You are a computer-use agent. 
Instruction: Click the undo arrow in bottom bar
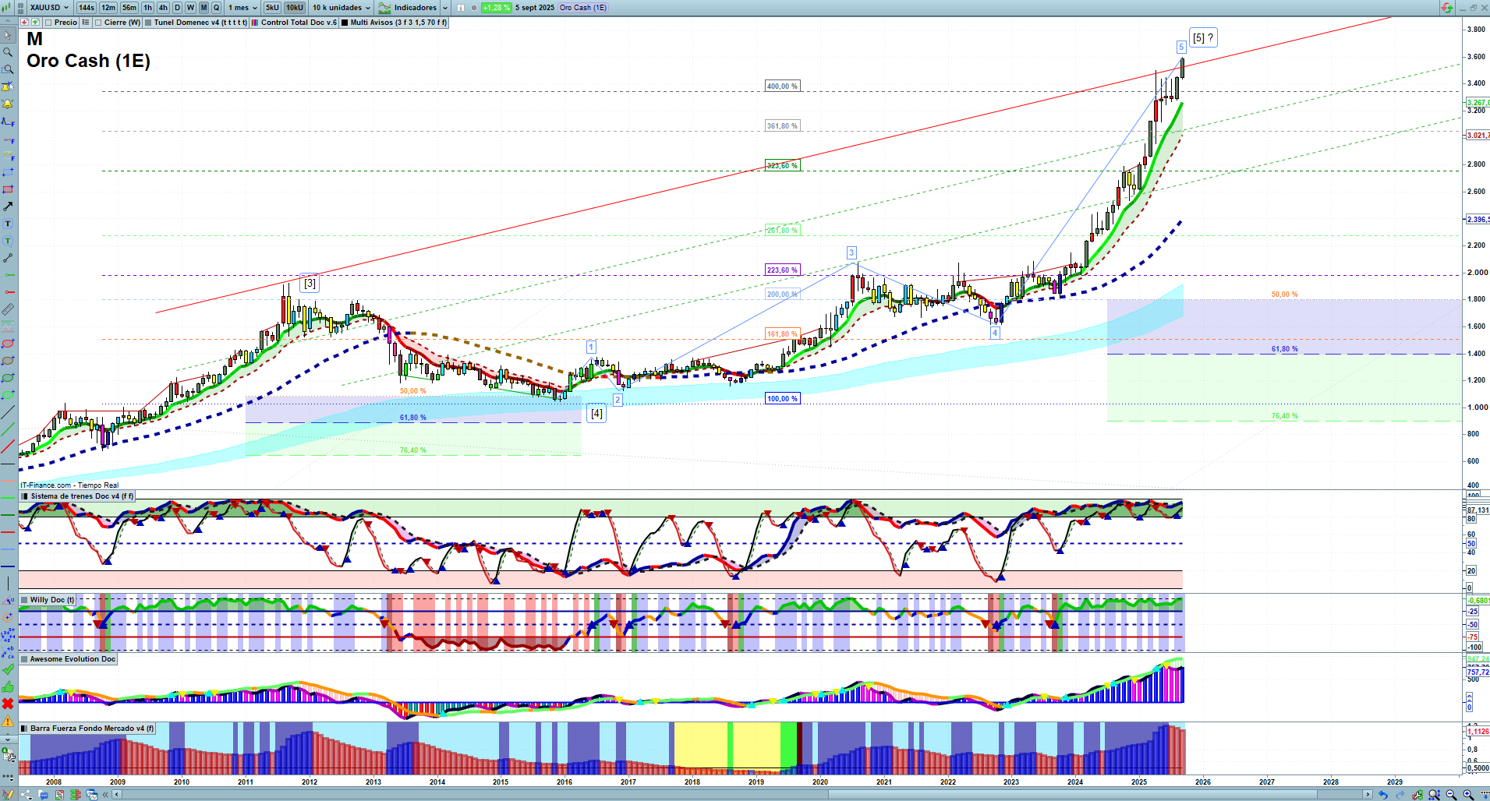(1382, 795)
